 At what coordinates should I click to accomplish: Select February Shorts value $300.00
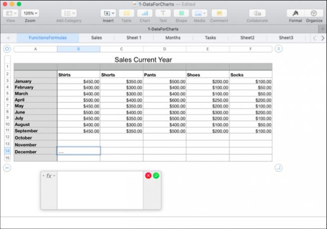[x=121, y=87]
